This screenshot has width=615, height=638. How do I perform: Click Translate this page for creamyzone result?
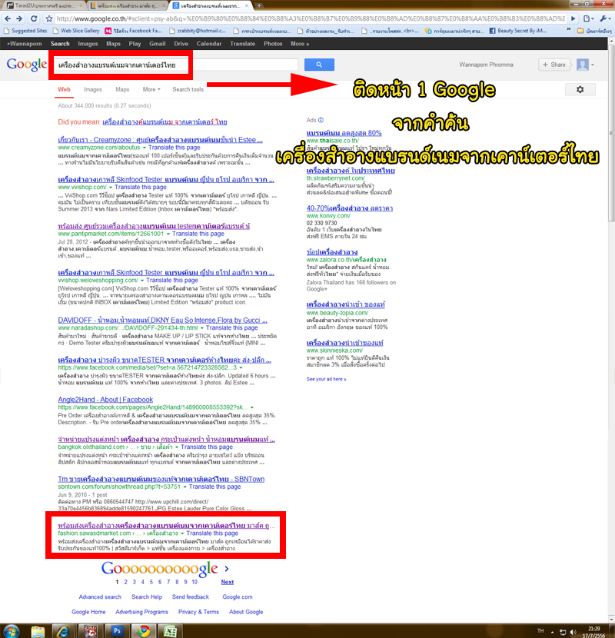click(x=175, y=148)
